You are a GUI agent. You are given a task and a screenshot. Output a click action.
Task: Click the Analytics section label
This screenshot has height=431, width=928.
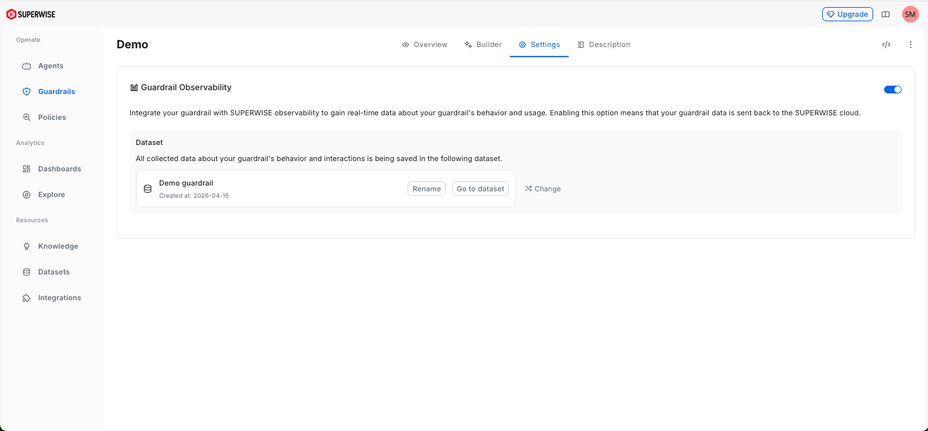click(x=30, y=143)
